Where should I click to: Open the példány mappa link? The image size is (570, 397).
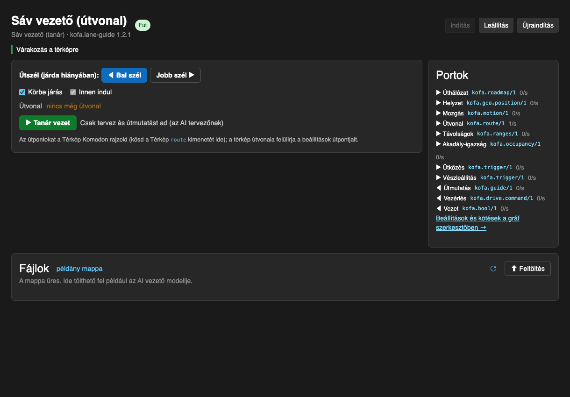point(79,269)
